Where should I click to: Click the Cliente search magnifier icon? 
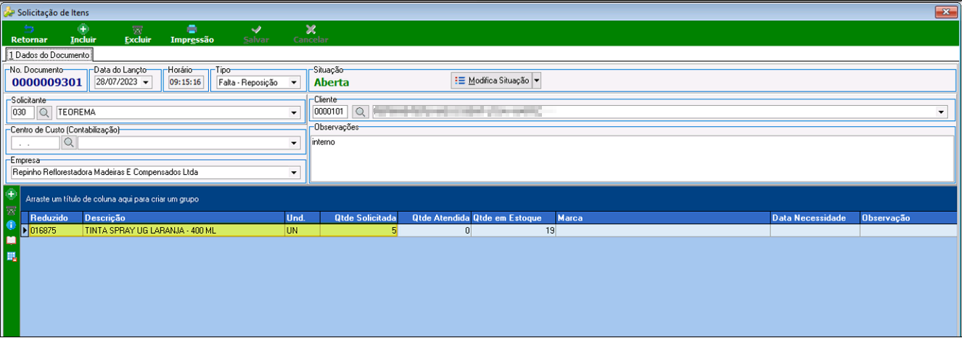pyautogui.click(x=359, y=112)
